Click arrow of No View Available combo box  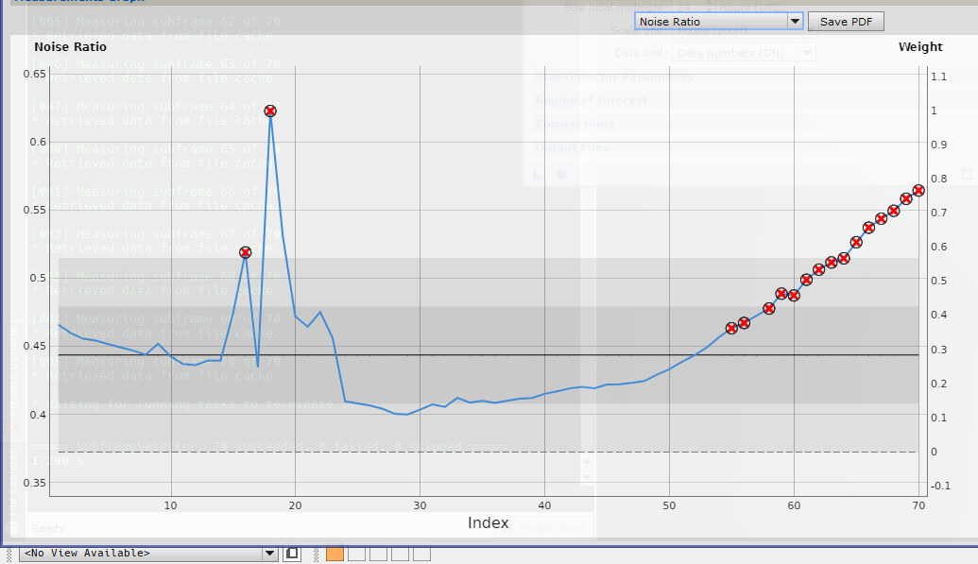[x=269, y=553]
